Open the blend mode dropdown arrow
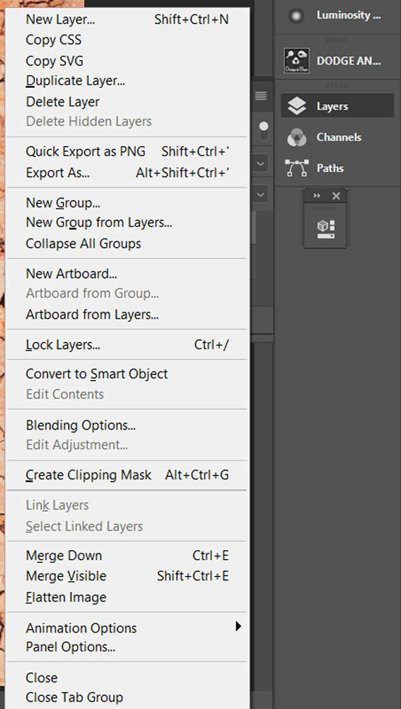Viewport: 401px width, 709px height. click(261, 164)
